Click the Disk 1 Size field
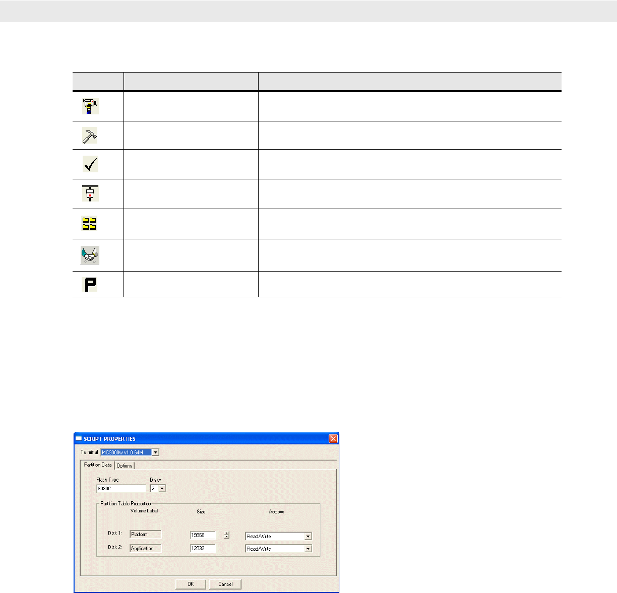Screen dimensions: 617x593 click(x=203, y=535)
